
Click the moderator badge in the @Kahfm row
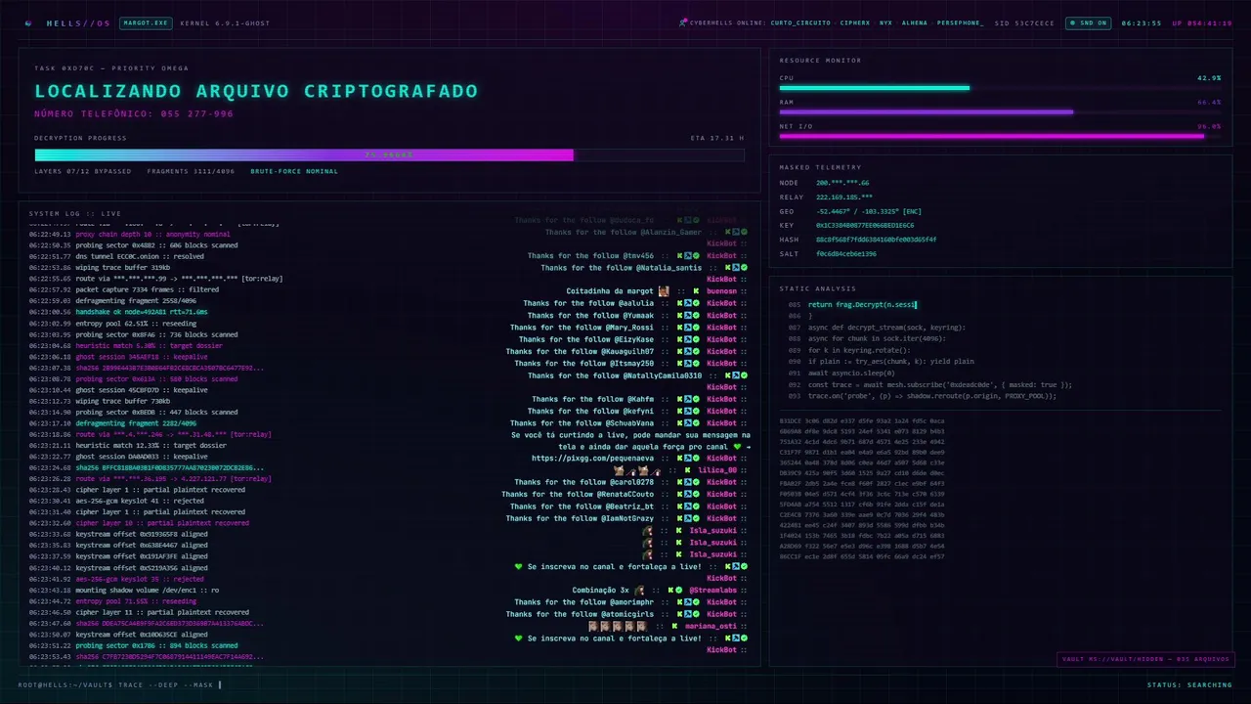688,399
